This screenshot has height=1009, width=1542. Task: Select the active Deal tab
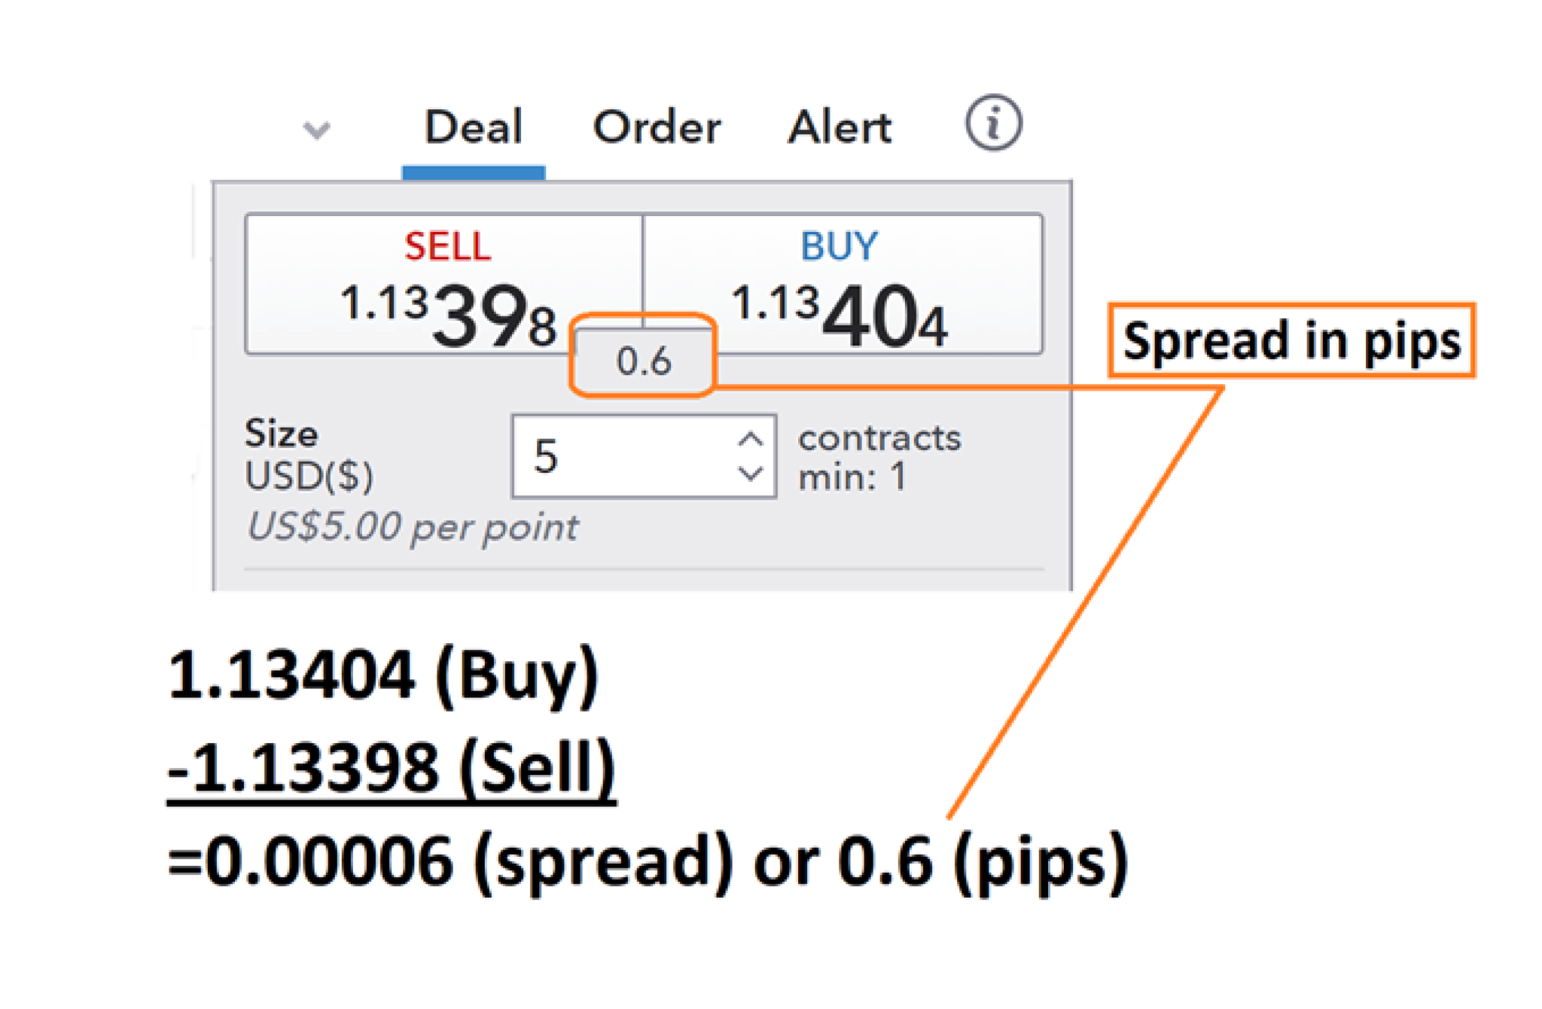click(474, 125)
